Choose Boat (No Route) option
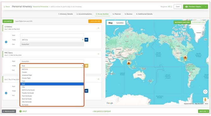Image resolution: width=211 pixels, height=116 pixels. point(52,99)
